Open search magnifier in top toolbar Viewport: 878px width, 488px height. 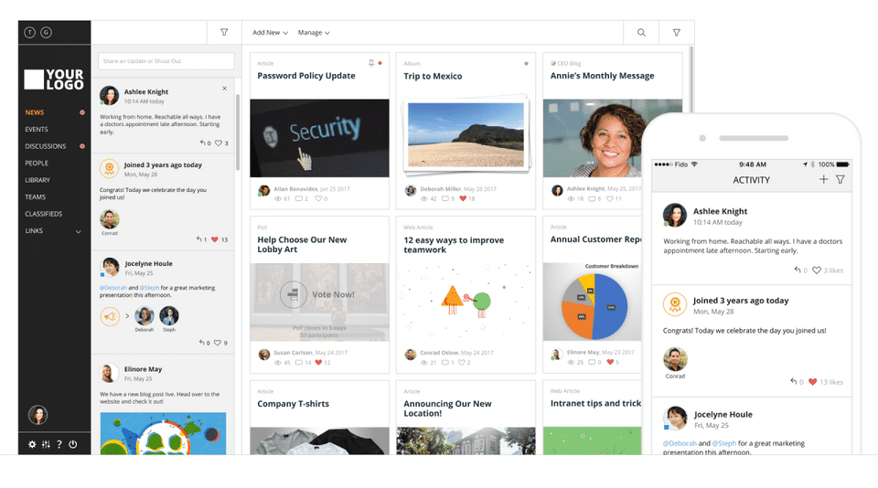641,33
